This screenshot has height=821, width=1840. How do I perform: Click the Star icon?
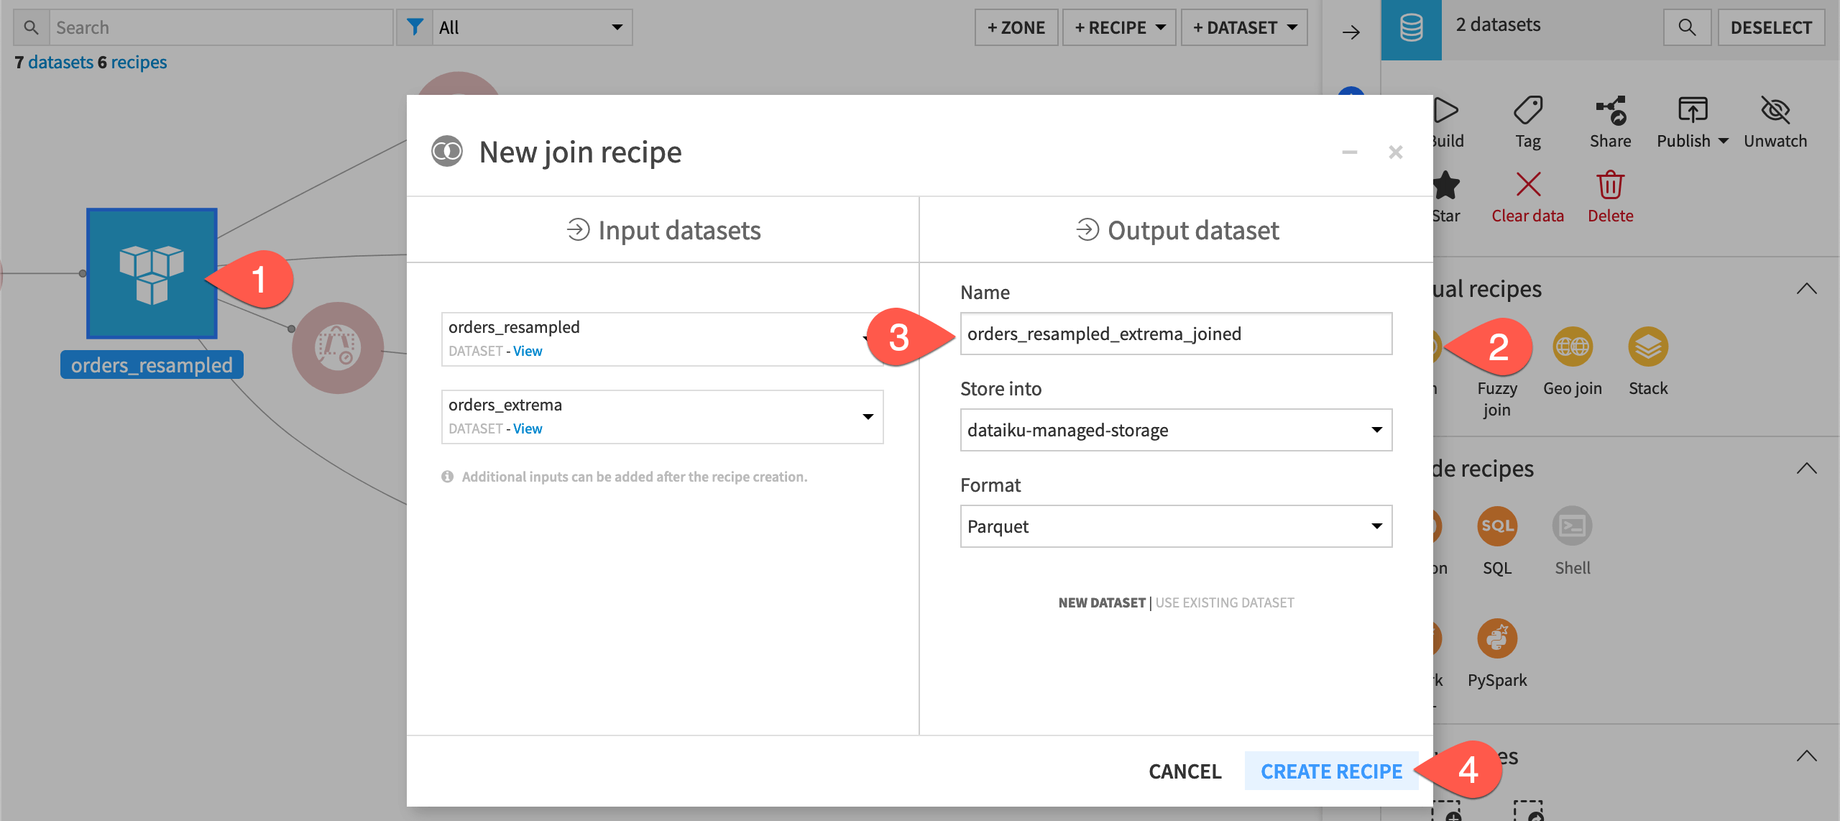click(1445, 185)
